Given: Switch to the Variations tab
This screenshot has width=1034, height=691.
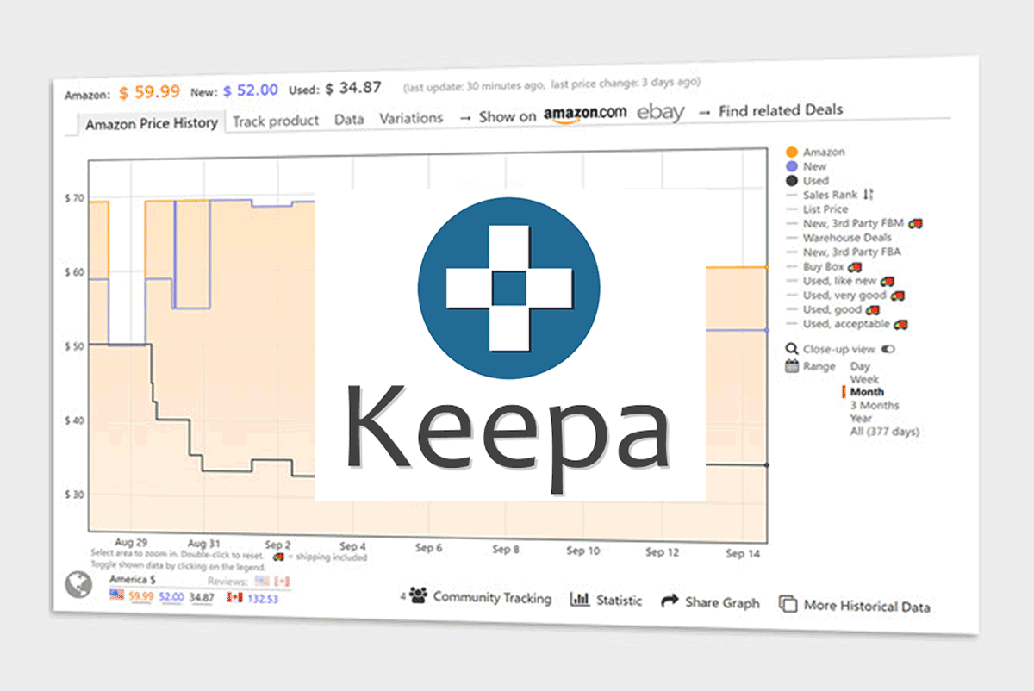Looking at the screenshot, I should [411, 118].
